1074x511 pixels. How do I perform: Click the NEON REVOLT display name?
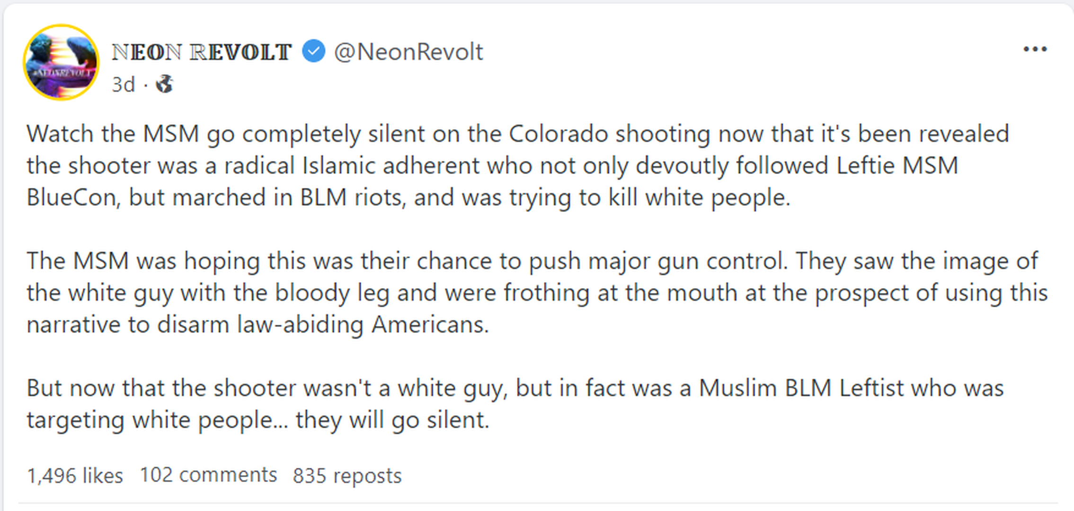pyautogui.click(x=201, y=52)
